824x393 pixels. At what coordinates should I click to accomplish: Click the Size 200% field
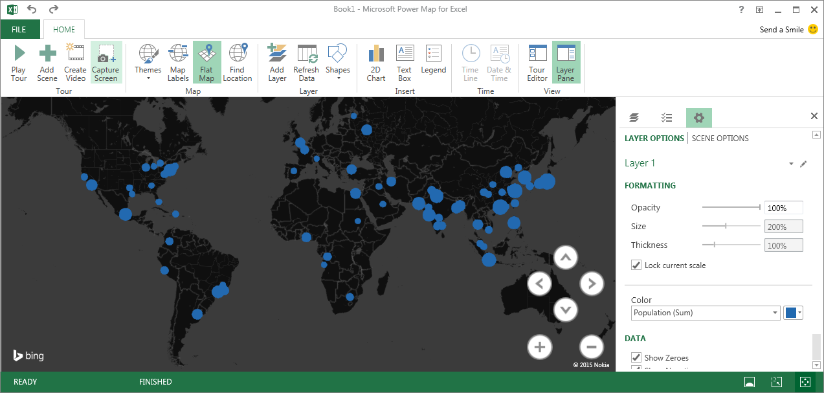tap(784, 227)
